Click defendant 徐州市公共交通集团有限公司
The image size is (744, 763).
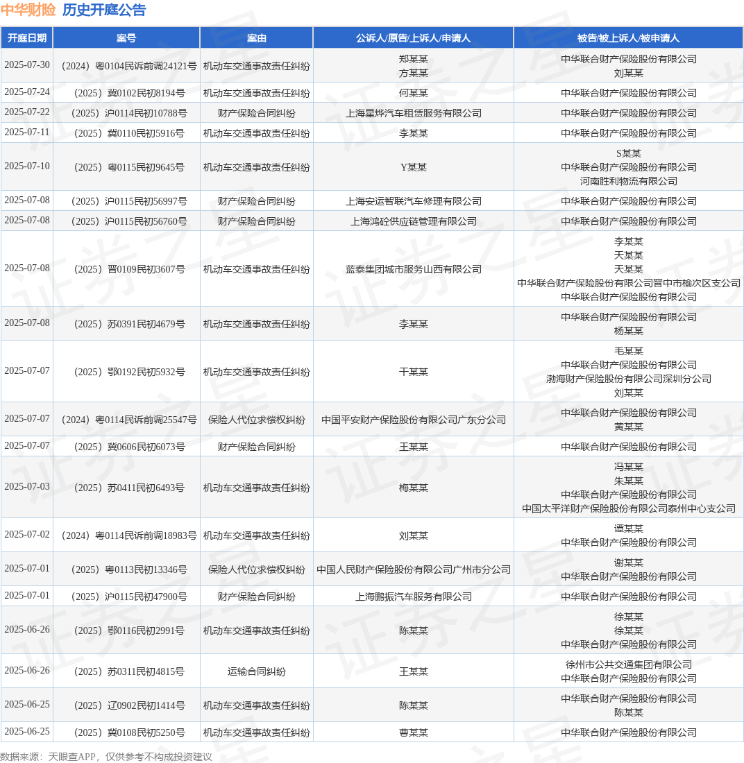[629, 665]
